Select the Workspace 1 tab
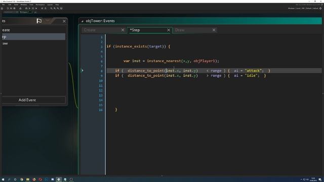Viewport: 324px width, 182px height. pos(24,12)
